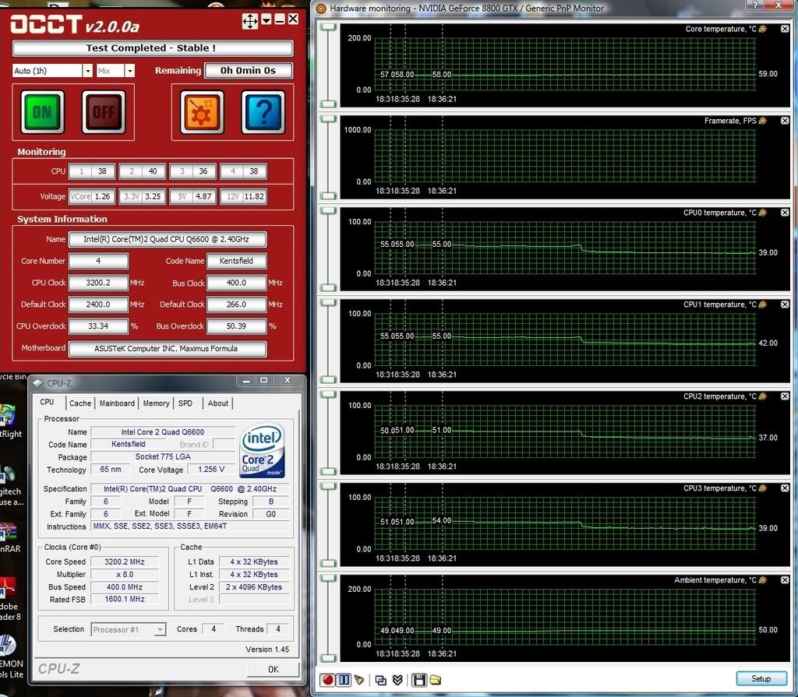Open the yellow folder icon in monitoring toolbar

point(435,680)
